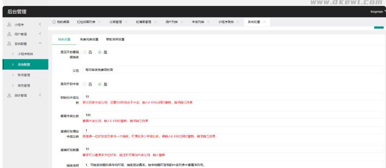Switch to the 小程序跳转 top tab
Screen dimensions: 386x168
tap(226, 22)
